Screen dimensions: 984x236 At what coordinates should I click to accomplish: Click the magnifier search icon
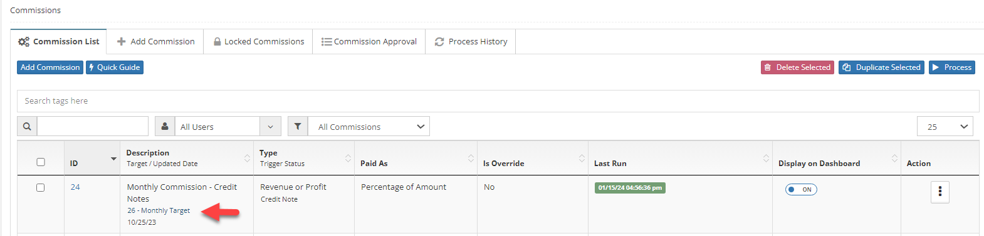pyautogui.click(x=27, y=126)
